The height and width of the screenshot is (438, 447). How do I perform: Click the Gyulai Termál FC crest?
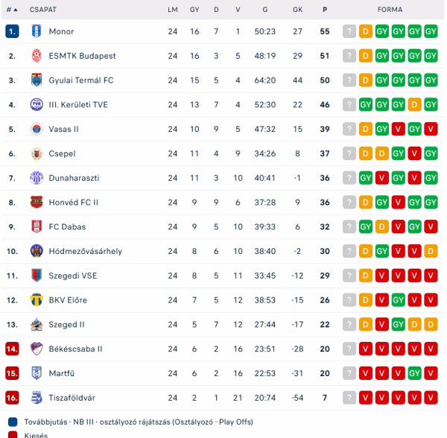37,80
